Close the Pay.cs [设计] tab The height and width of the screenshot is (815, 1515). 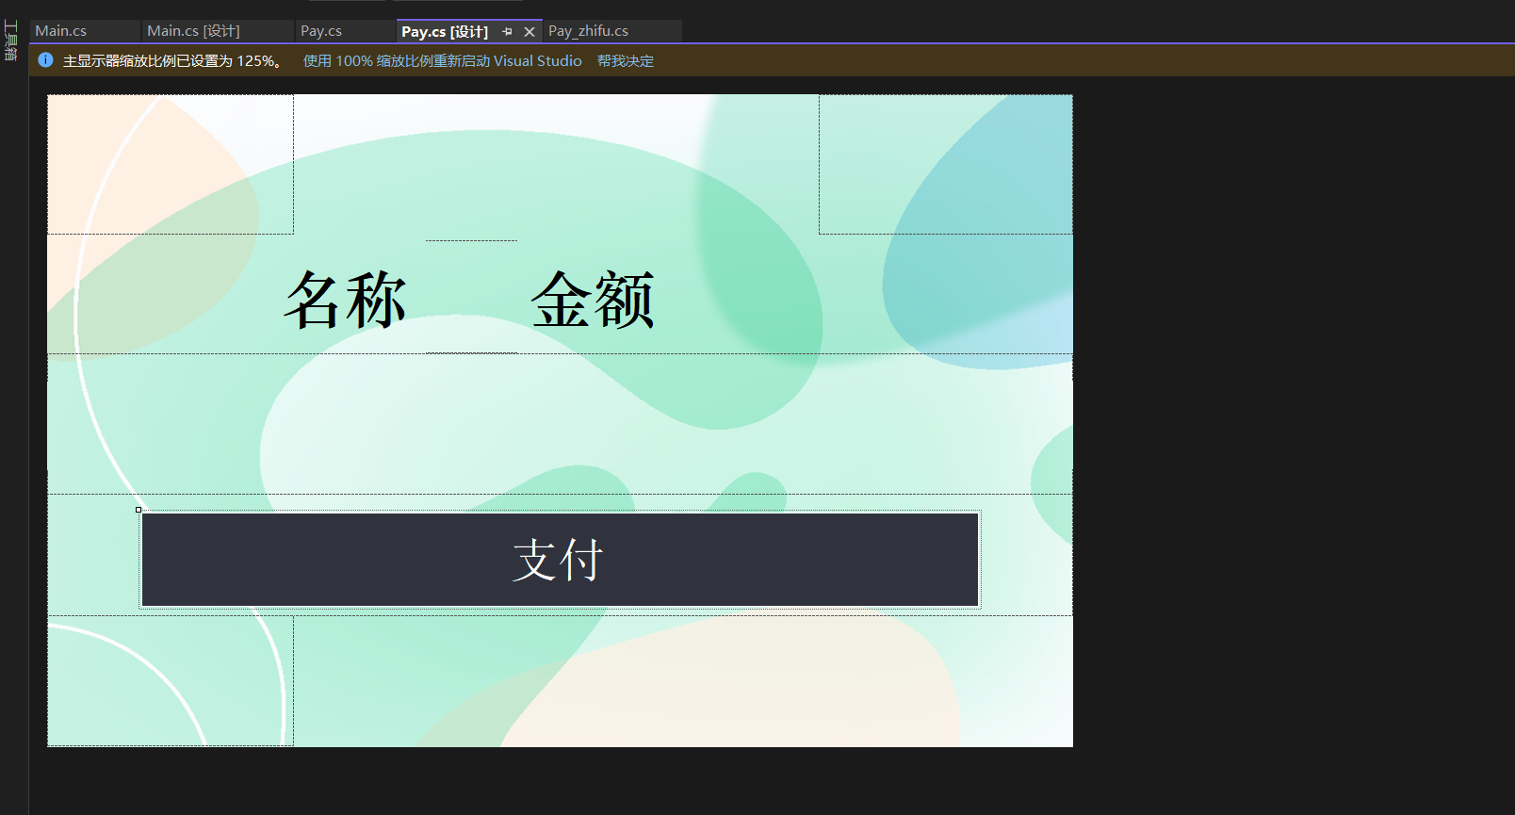pos(529,31)
